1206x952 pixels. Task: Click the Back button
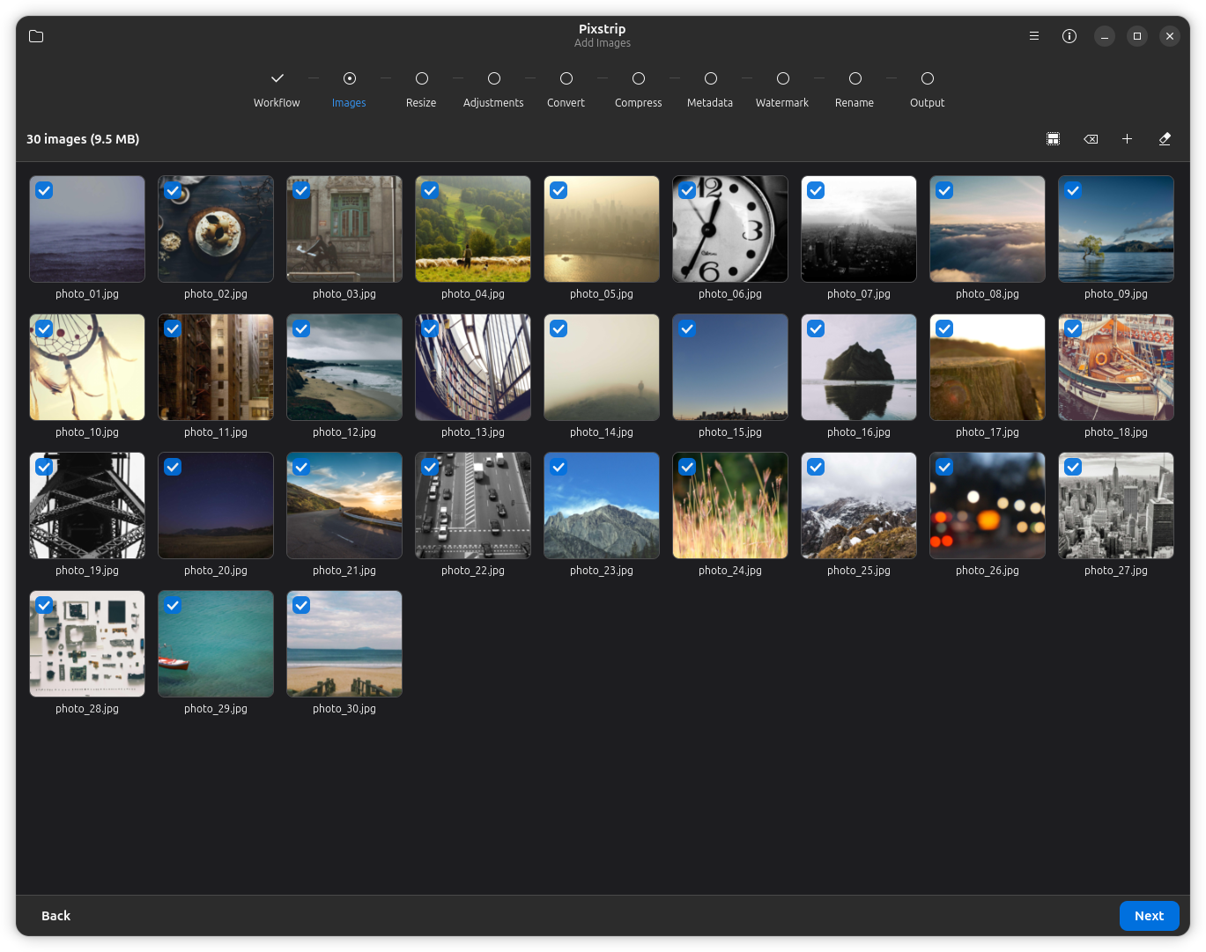55,916
